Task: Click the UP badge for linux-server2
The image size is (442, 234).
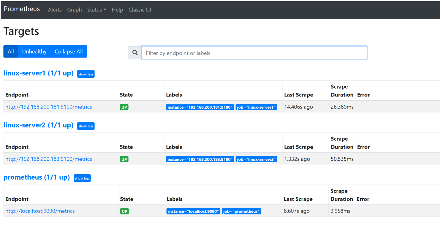Action: click(124, 159)
